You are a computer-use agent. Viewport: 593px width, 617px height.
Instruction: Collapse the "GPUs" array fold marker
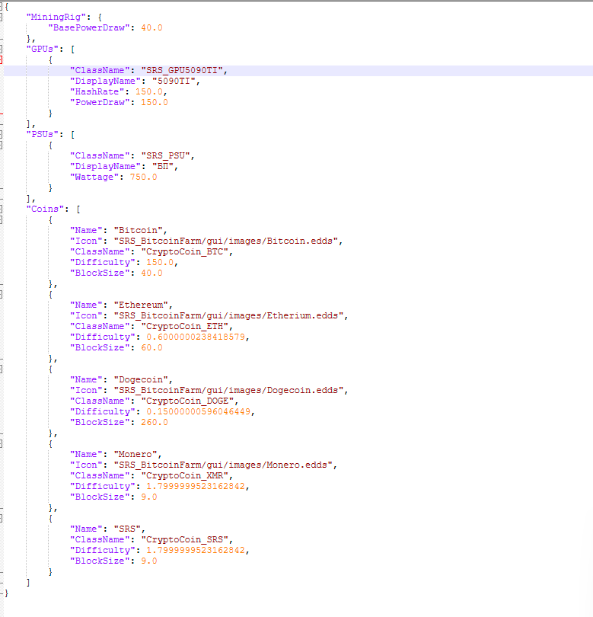coord(1,49)
